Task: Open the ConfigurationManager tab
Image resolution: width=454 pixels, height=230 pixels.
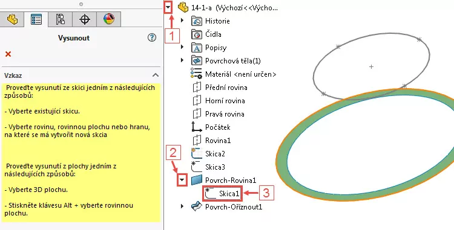Action: pos(60,20)
